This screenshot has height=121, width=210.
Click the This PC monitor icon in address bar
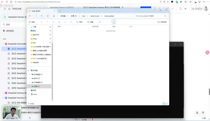click(54, 16)
